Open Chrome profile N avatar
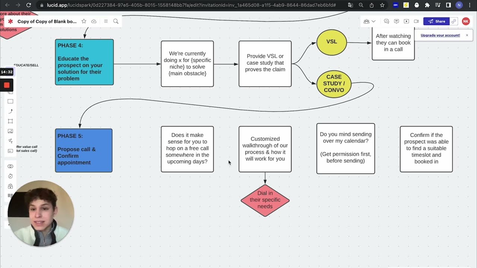The height and width of the screenshot is (268, 477). pos(459,5)
